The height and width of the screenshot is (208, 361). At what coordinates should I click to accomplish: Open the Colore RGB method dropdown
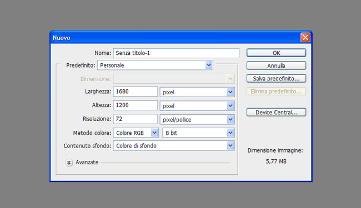(x=136, y=133)
